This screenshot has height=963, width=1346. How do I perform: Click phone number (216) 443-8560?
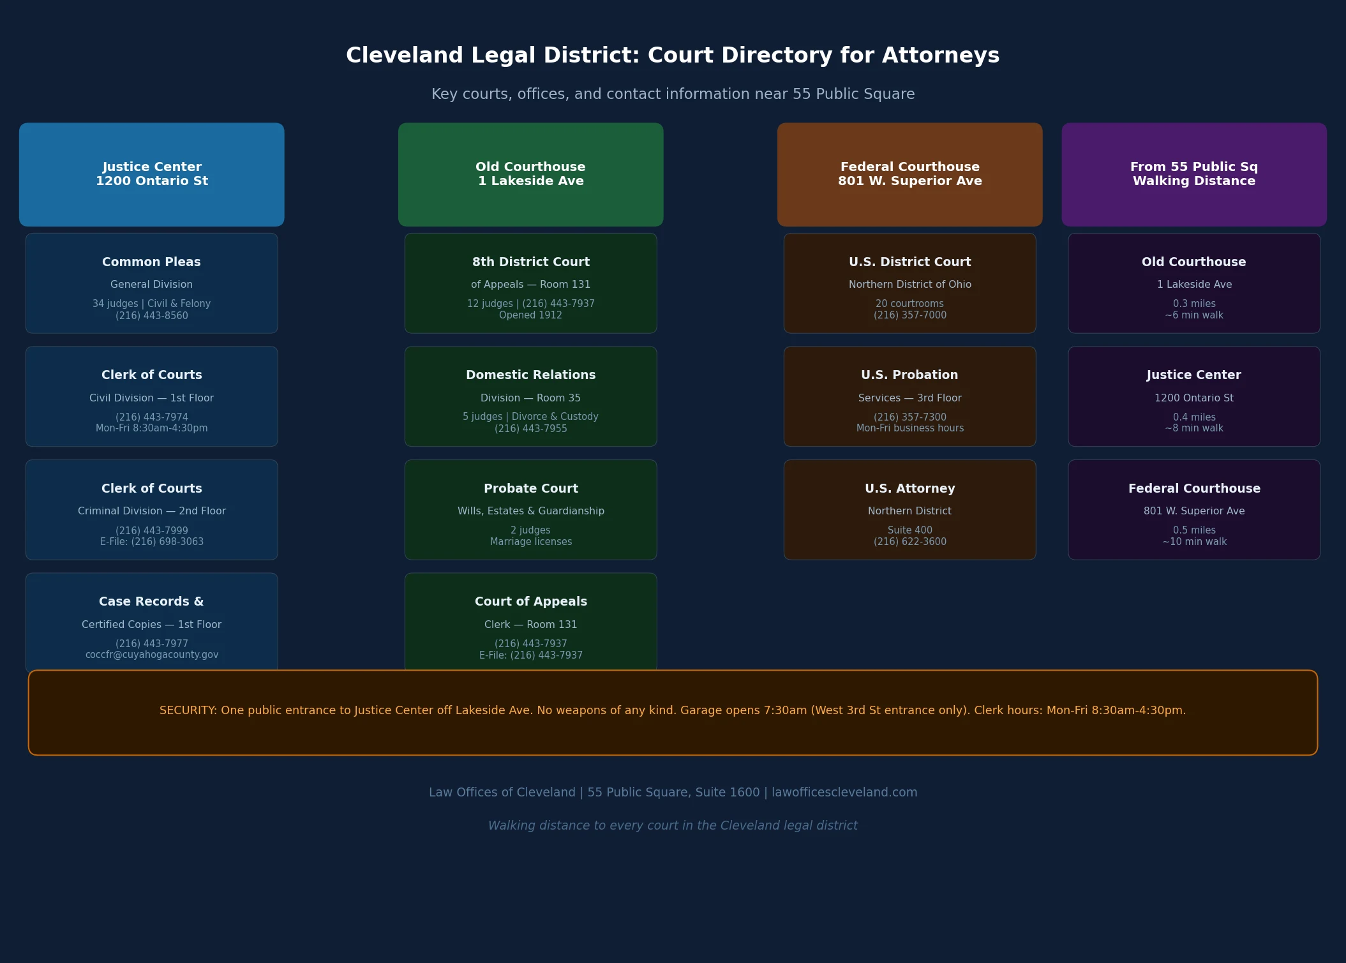click(x=152, y=315)
